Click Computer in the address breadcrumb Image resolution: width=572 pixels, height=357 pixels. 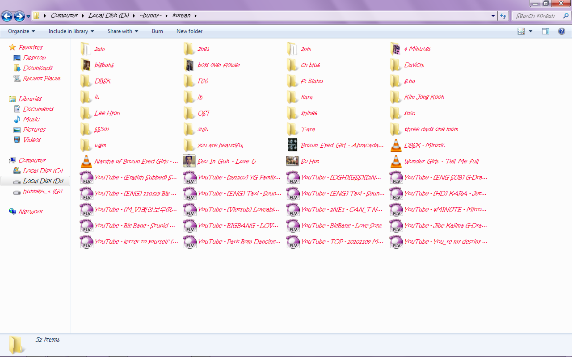point(64,16)
